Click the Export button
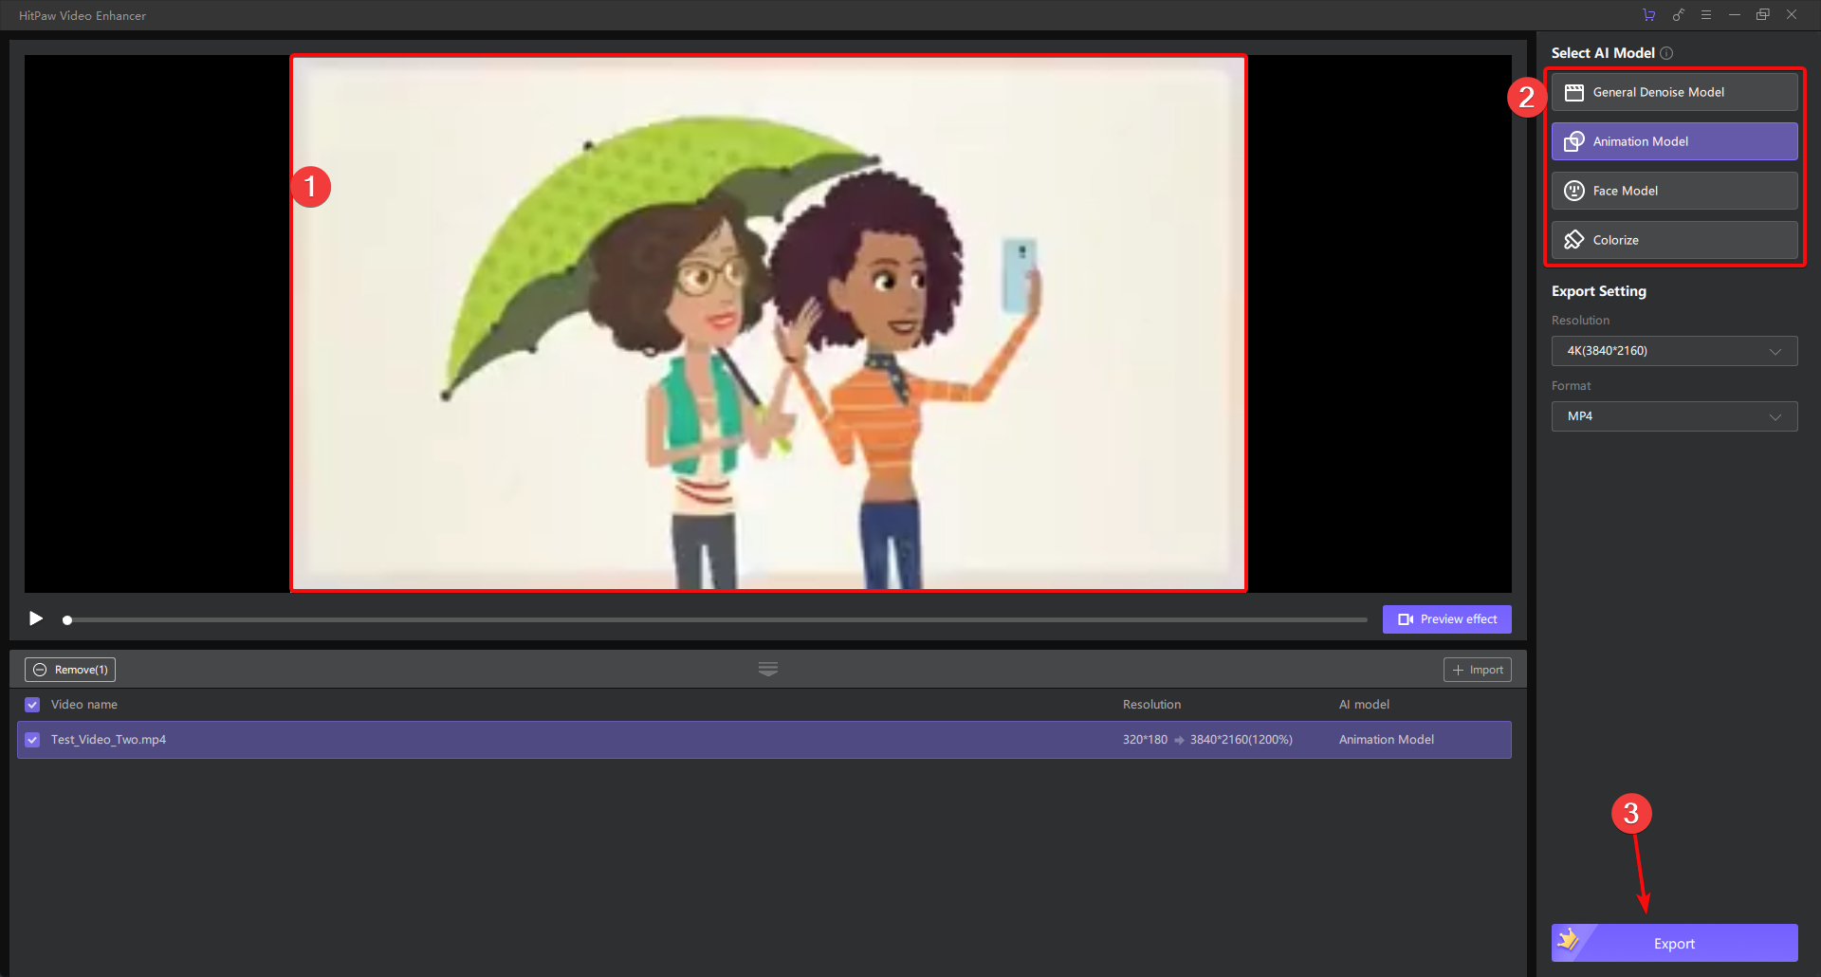This screenshot has width=1821, height=977. 1674,943
